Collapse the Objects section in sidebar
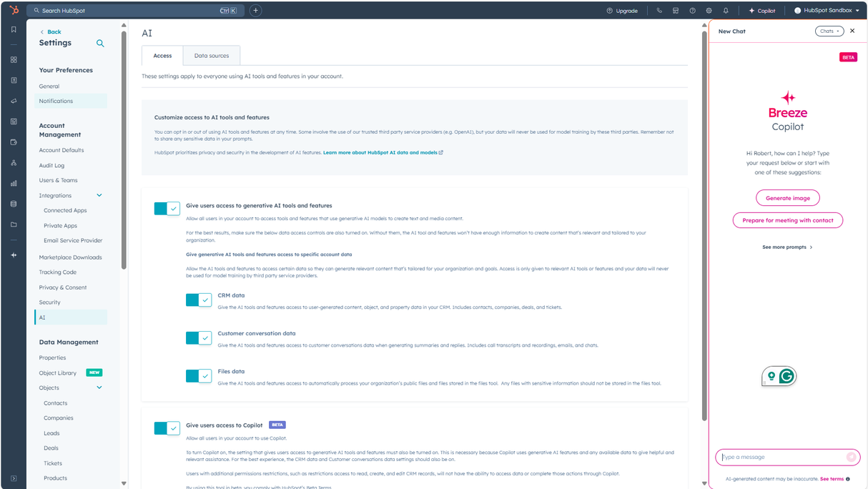This screenshot has height=489, width=868. click(x=99, y=387)
